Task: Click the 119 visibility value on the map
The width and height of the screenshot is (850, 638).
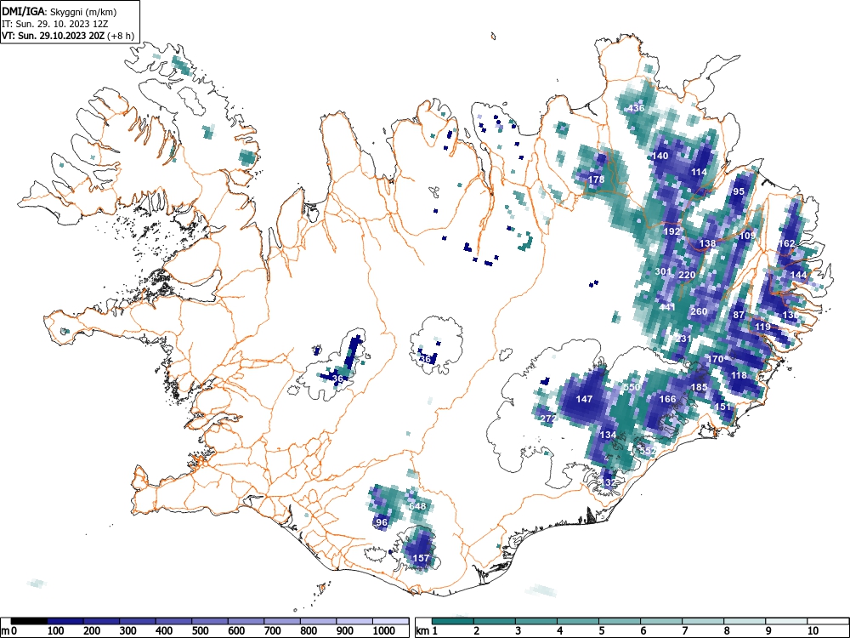Action: (x=762, y=327)
